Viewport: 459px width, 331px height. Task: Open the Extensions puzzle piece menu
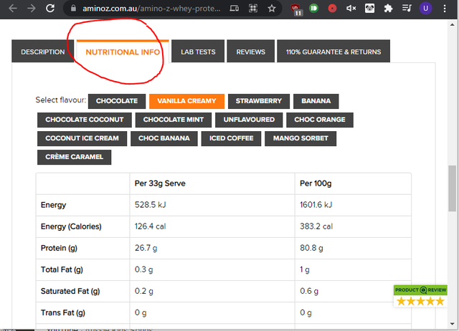388,9
